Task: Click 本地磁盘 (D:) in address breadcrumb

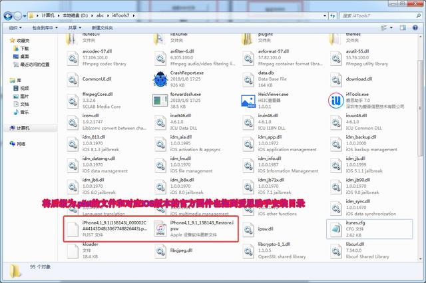Action: [x=75, y=15]
